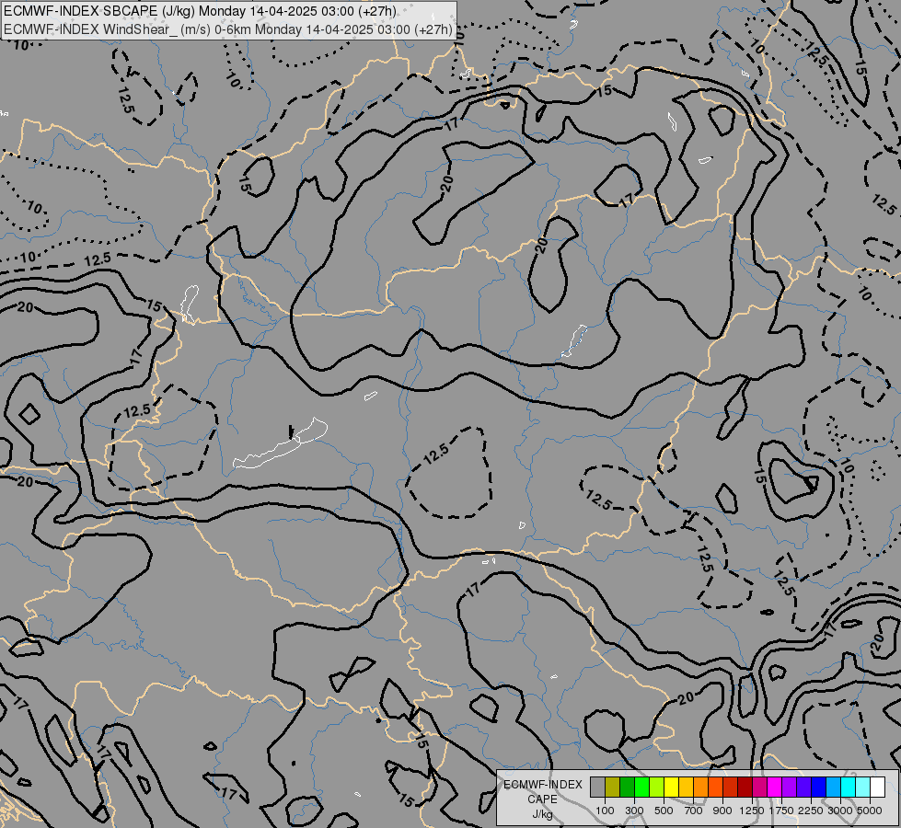Click the 300 legend label
Screen dimensions: 901x828
[634, 811]
